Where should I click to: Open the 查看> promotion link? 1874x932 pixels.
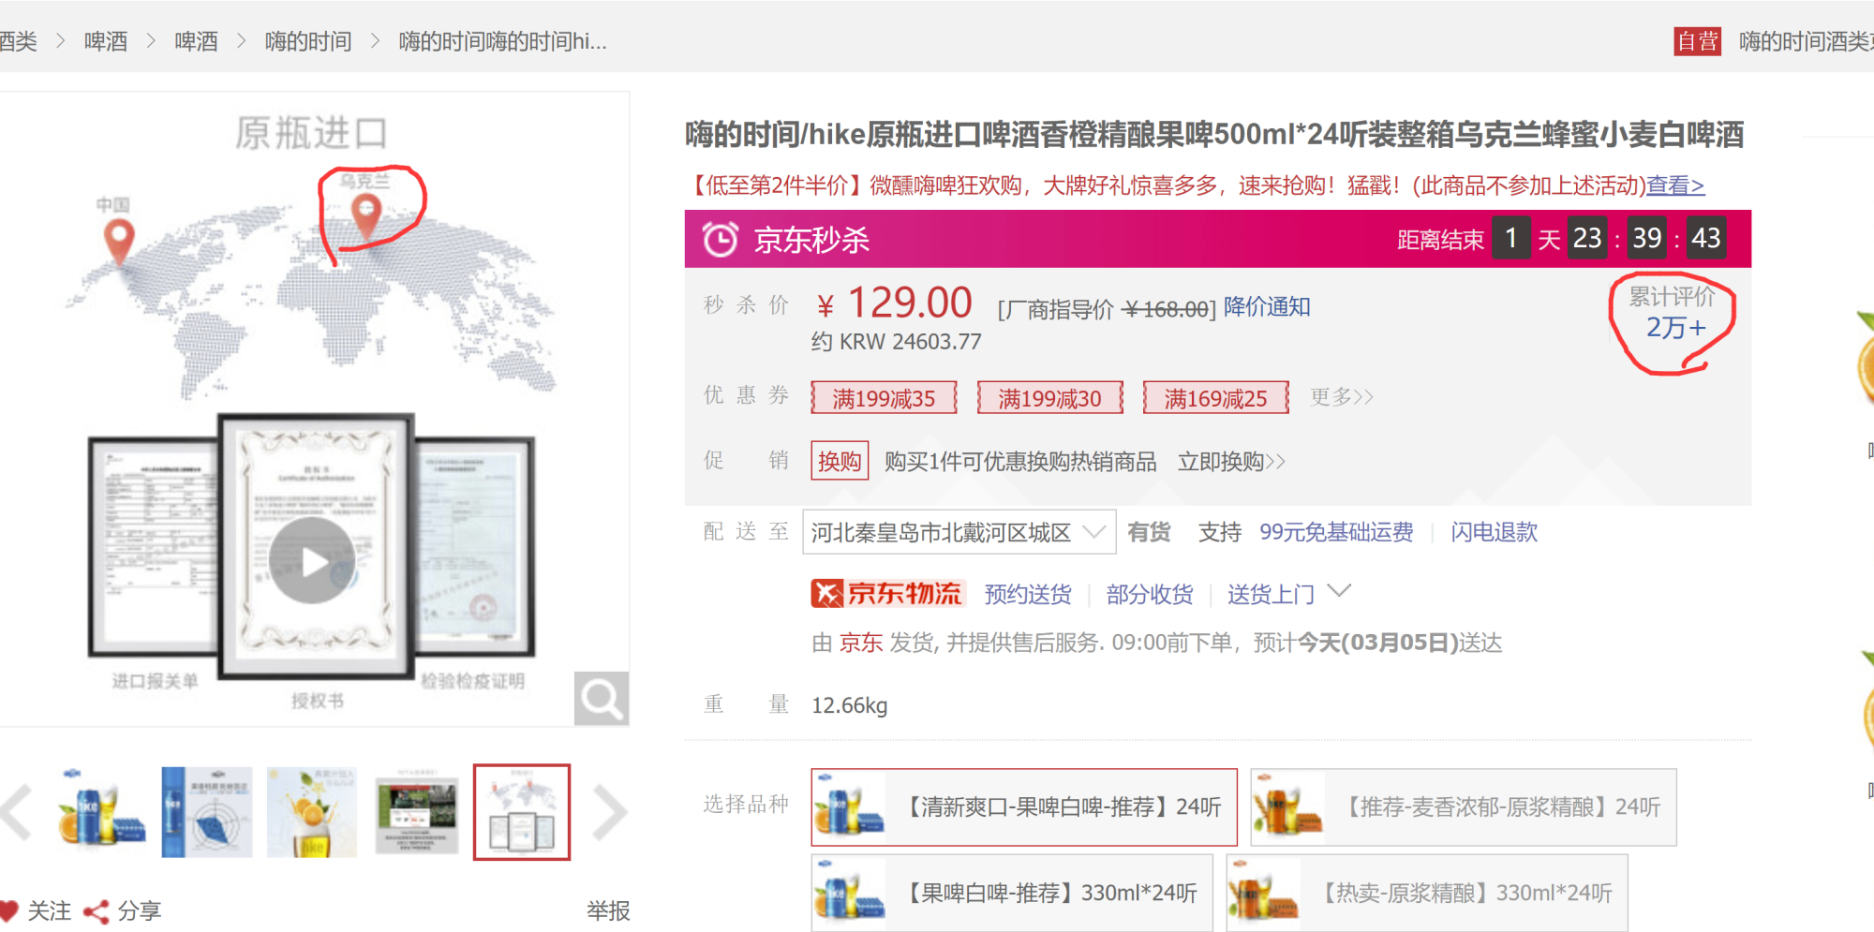[1675, 185]
